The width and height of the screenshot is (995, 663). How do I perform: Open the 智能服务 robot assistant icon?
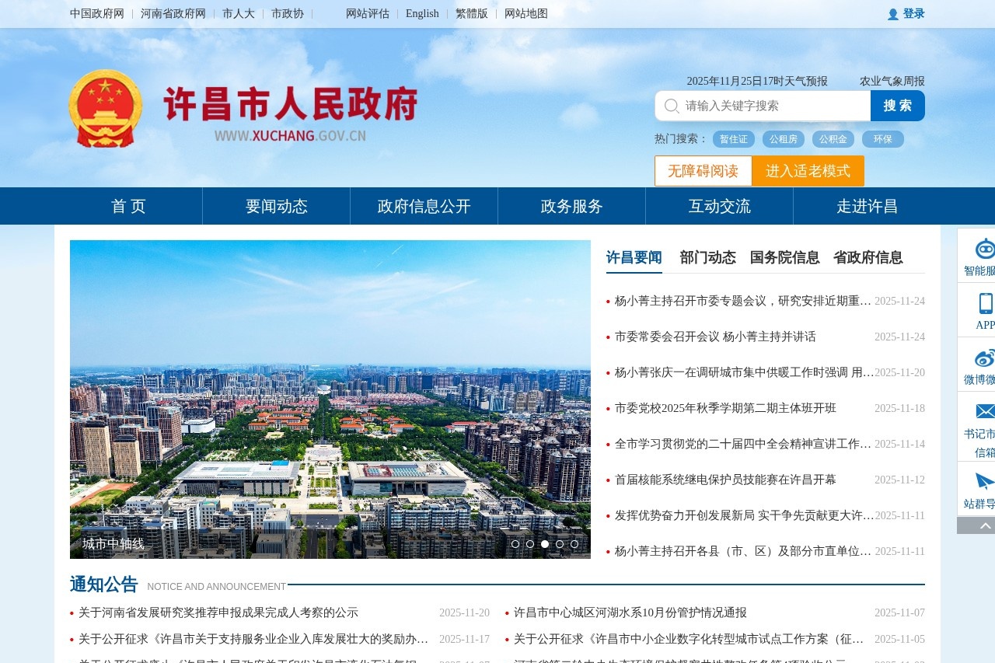[x=986, y=249]
